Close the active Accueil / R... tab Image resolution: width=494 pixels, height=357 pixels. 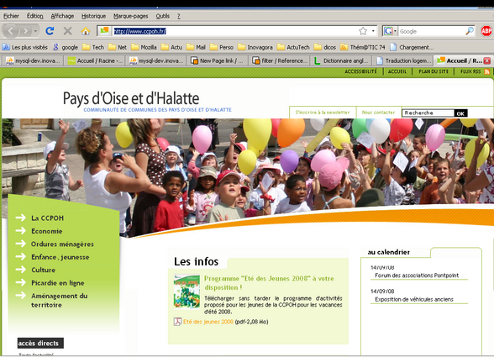coord(486,60)
